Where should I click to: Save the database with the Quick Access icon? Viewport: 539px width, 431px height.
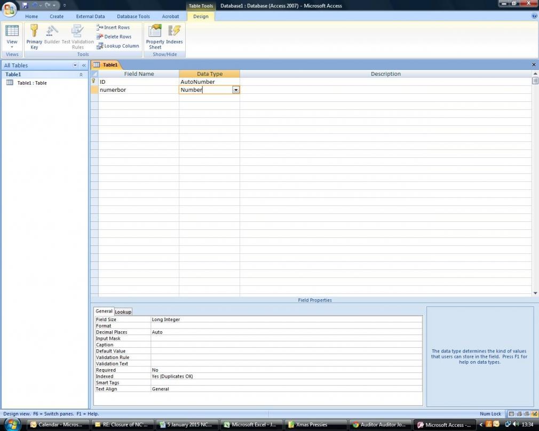click(x=25, y=5)
